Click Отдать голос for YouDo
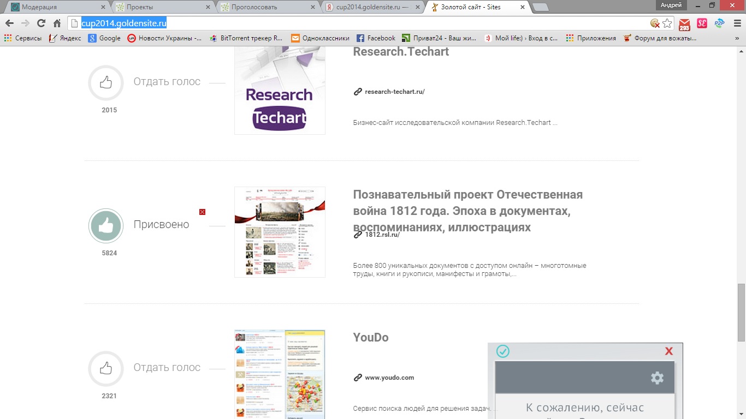Viewport: 746px width, 419px height. pos(167,368)
